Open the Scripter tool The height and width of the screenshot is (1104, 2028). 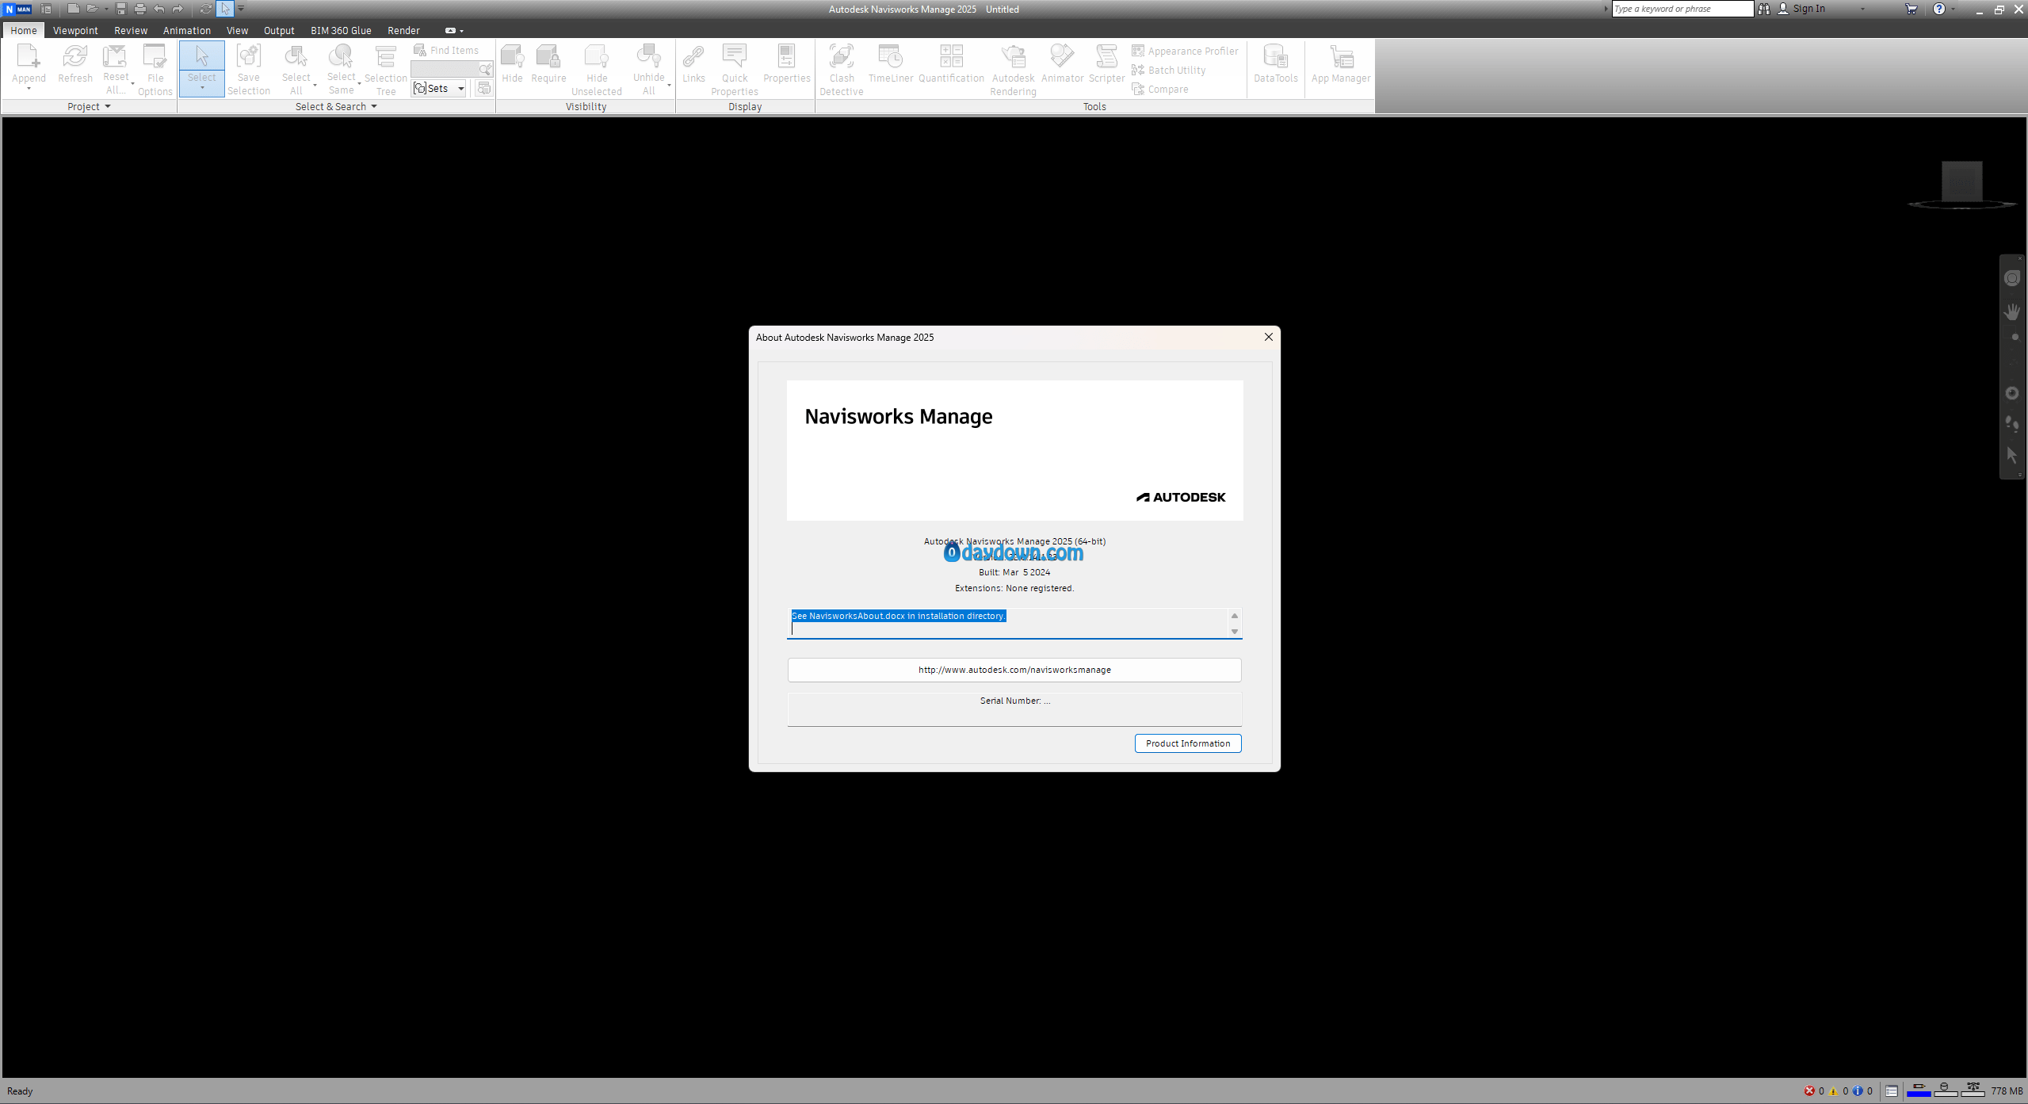click(x=1106, y=63)
